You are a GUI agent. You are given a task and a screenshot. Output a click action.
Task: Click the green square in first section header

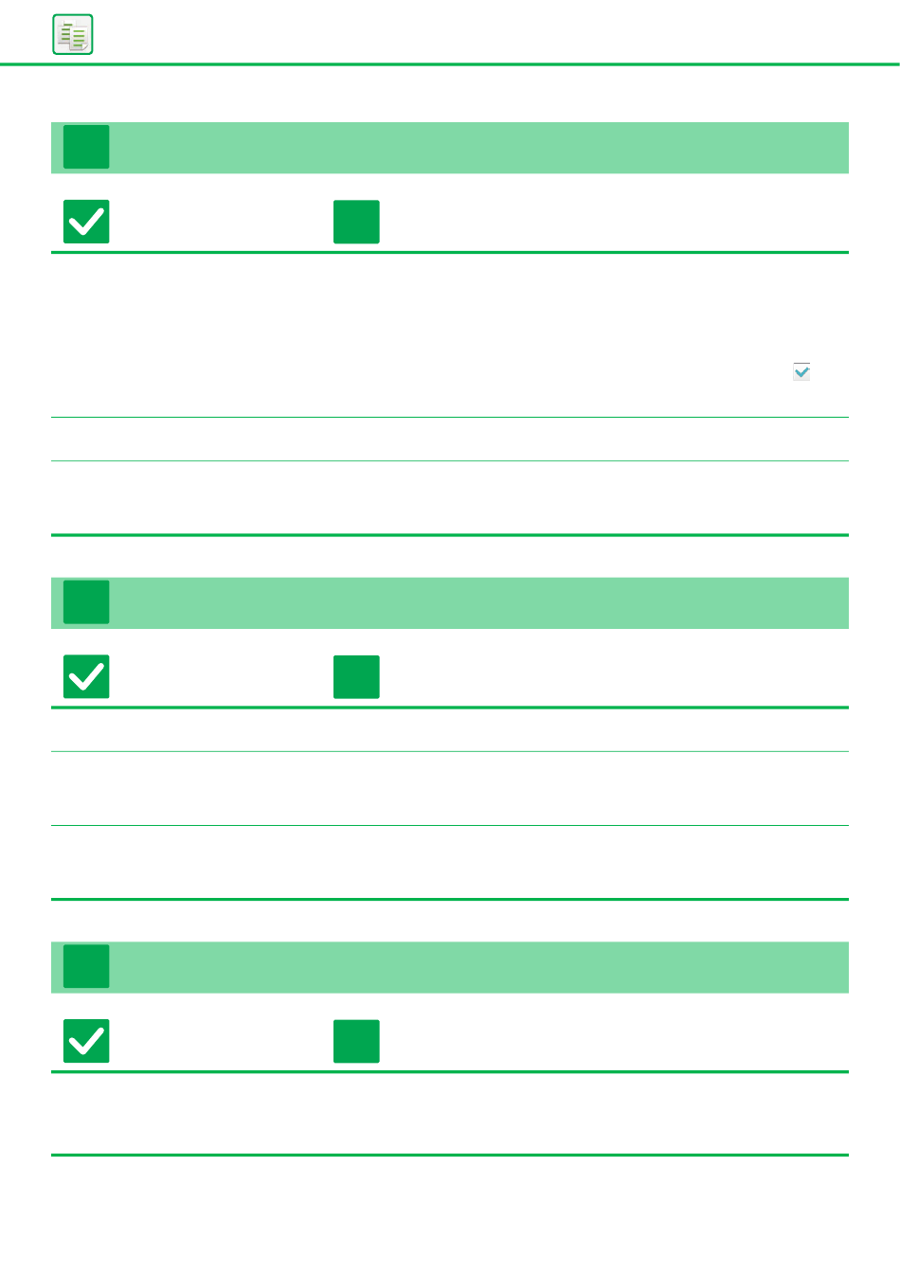86,147
